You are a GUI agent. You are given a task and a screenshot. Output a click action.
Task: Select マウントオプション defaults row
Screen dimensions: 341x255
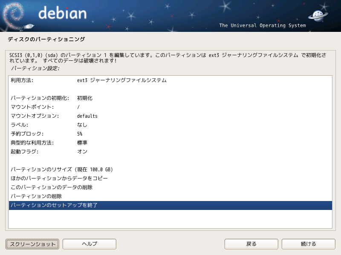[x=170, y=116]
